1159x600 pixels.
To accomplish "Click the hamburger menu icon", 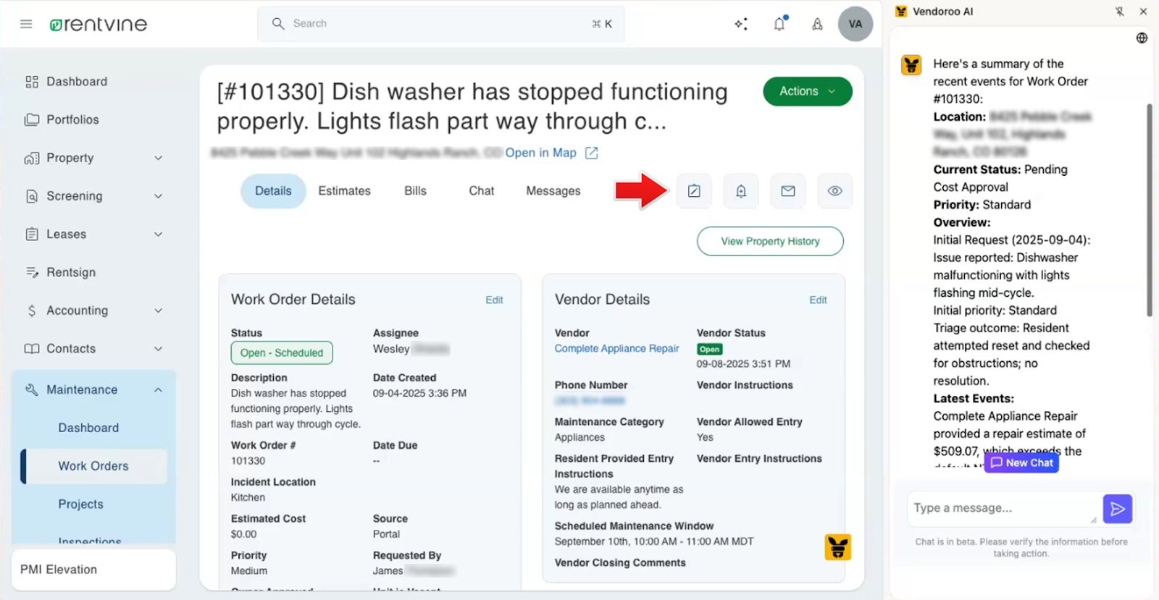I will pos(26,24).
